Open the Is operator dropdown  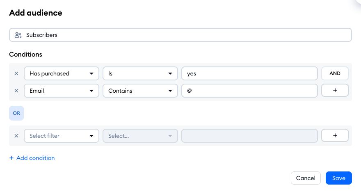(140, 74)
